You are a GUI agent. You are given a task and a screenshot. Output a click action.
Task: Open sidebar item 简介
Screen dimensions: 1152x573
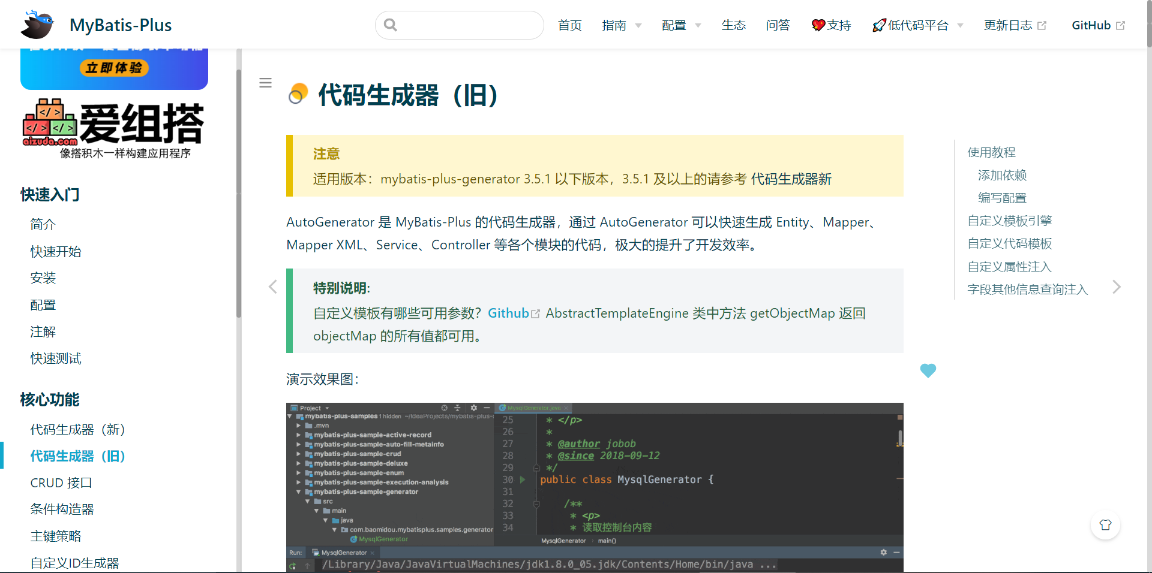[43, 224]
